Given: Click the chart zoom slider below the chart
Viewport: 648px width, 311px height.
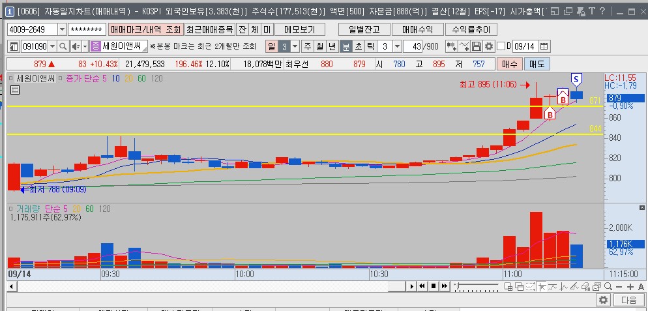Looking at the screenshot, I should point(477,286).
